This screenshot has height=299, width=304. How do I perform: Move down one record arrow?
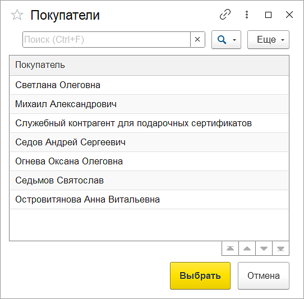coord(264,249)
